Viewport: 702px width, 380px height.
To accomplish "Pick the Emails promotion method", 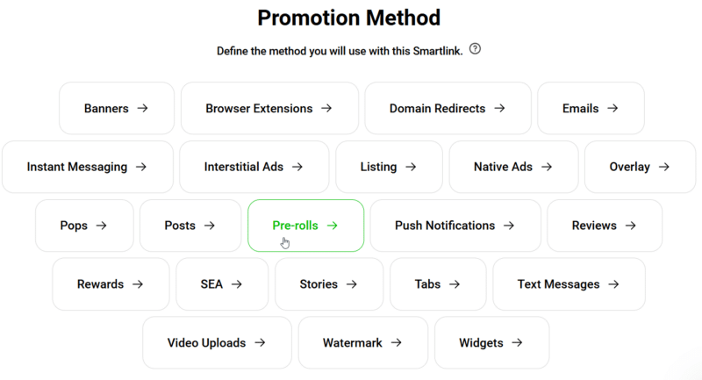I will click(x=591, y=109).
